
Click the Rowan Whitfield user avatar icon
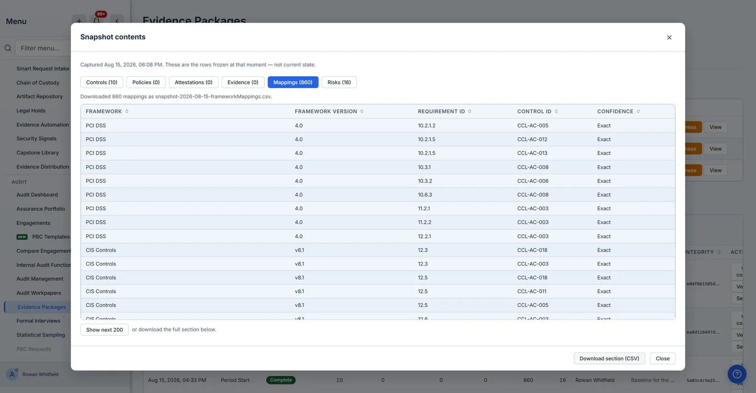click(x=12, y=374)
